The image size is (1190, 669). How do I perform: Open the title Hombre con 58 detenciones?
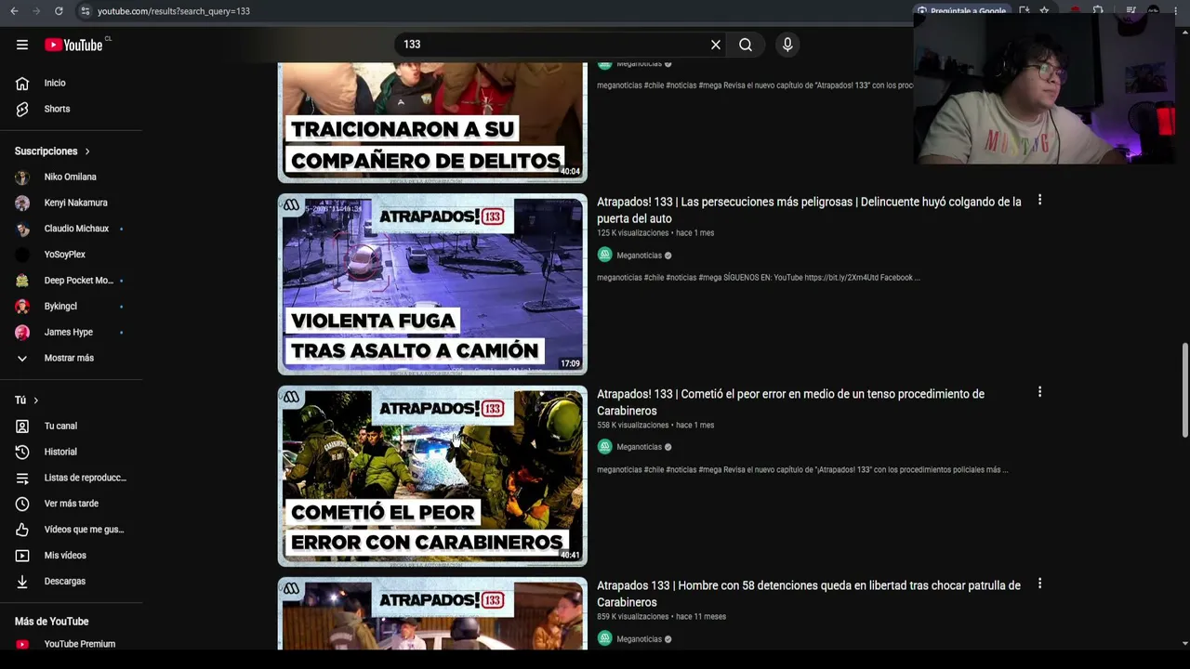tap(809, 594)
